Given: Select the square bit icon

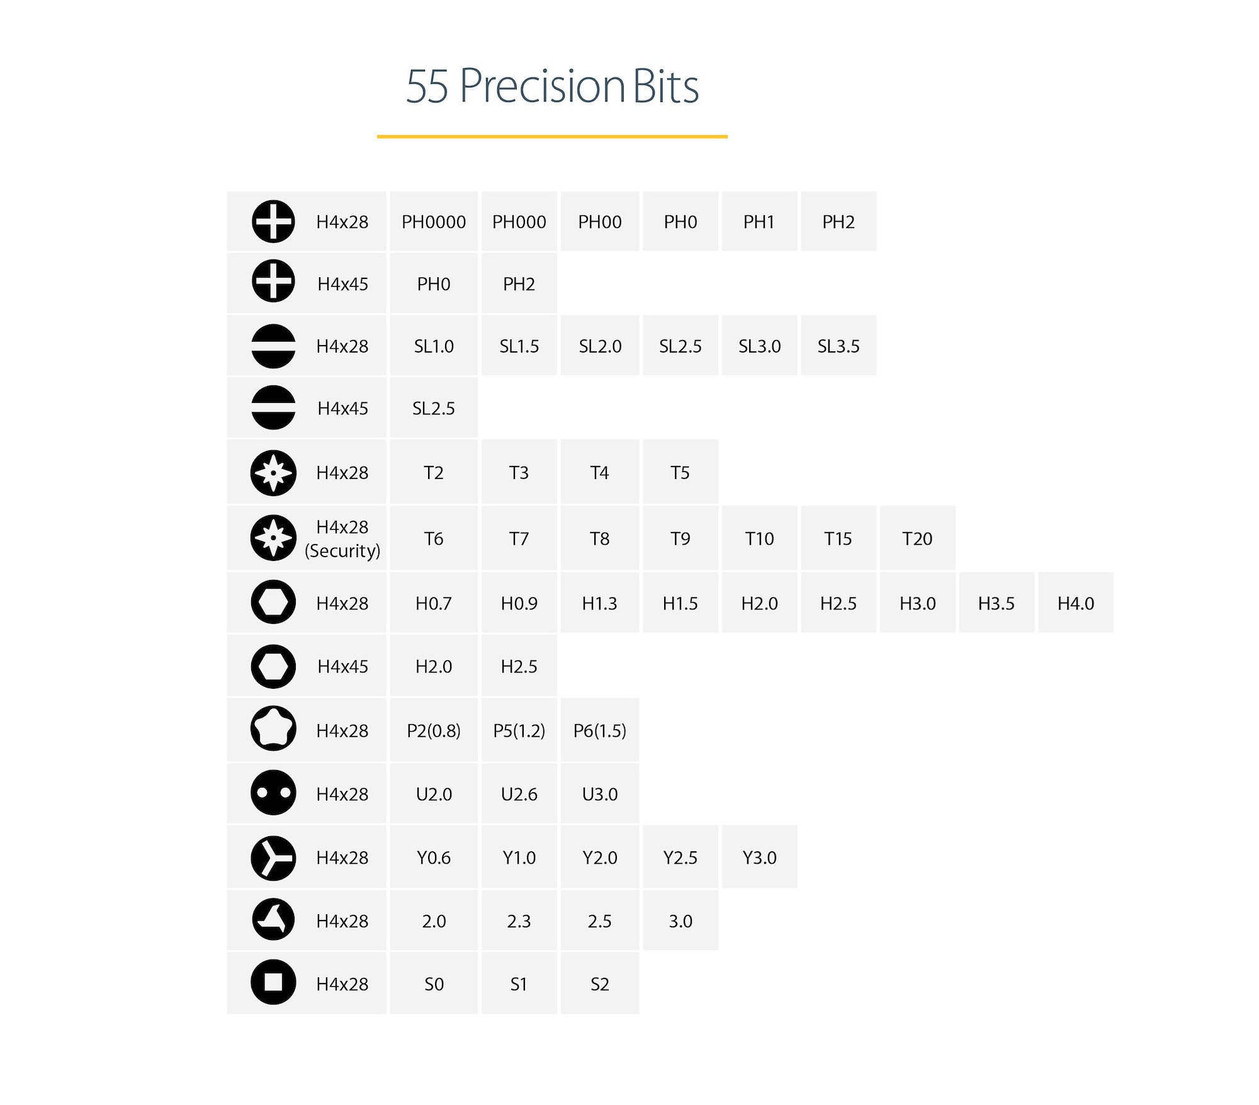Looking at the screenshot, I should point(273,982).
